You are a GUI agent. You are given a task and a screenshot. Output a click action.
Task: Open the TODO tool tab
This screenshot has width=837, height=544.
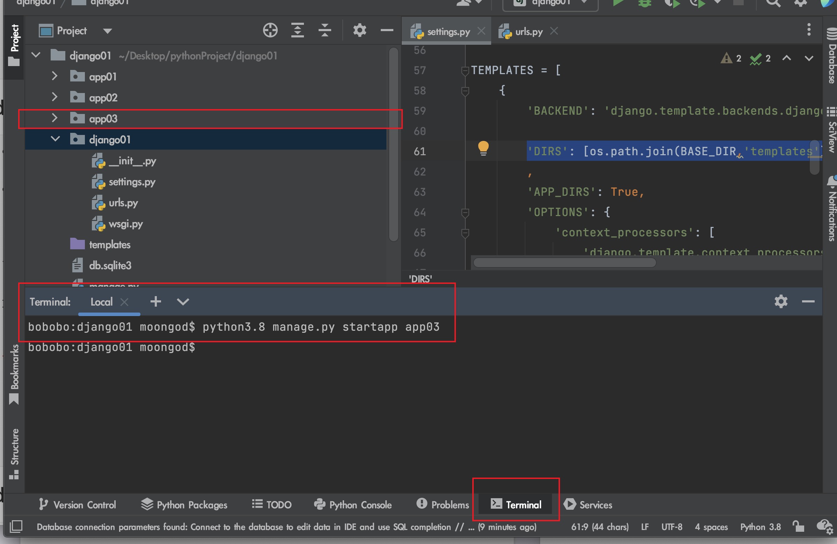pyautogui.click(x=272, y=504)
